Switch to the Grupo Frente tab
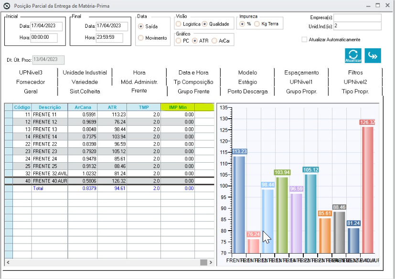Screen dimensions: 395x279 pos(193,91)
